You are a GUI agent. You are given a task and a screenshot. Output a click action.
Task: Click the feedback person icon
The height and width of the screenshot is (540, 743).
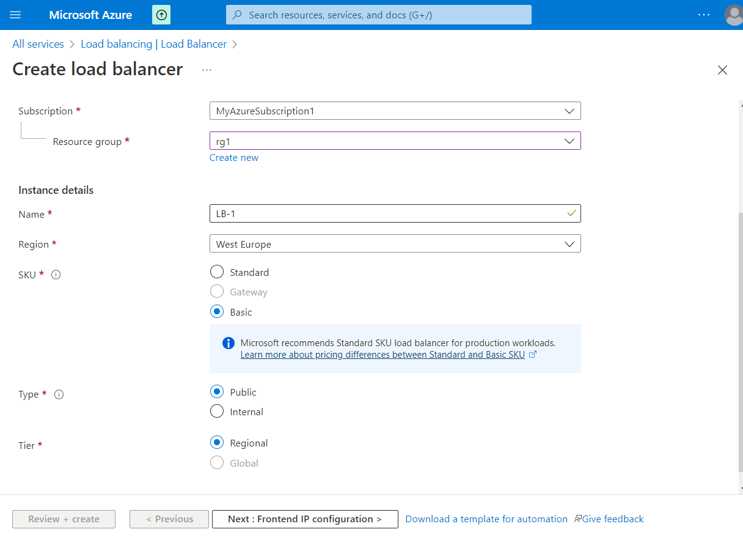coord(577,519)
